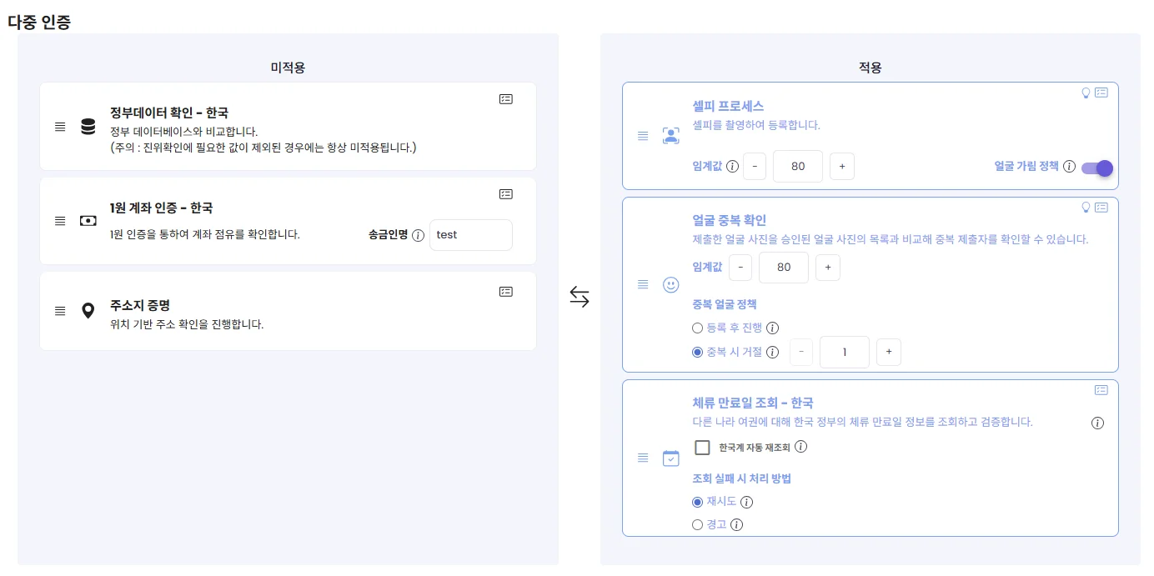Click the drag handle on 셀피 프로세스 card
This screenshot has width=1154, height=576.
pyautogui.click(x=643, y=136)
